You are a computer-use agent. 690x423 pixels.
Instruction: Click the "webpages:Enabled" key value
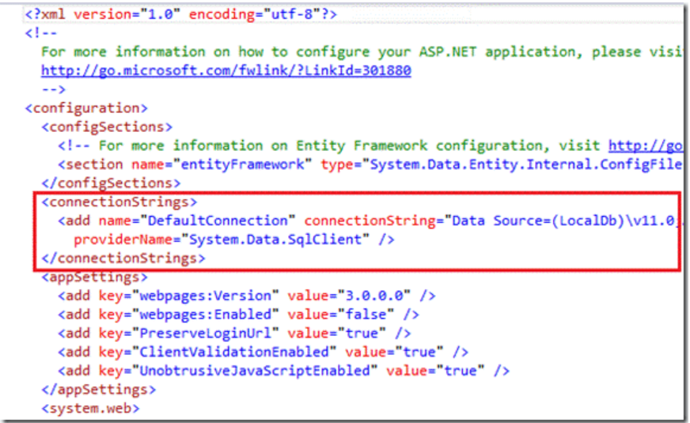coord(203,315)
